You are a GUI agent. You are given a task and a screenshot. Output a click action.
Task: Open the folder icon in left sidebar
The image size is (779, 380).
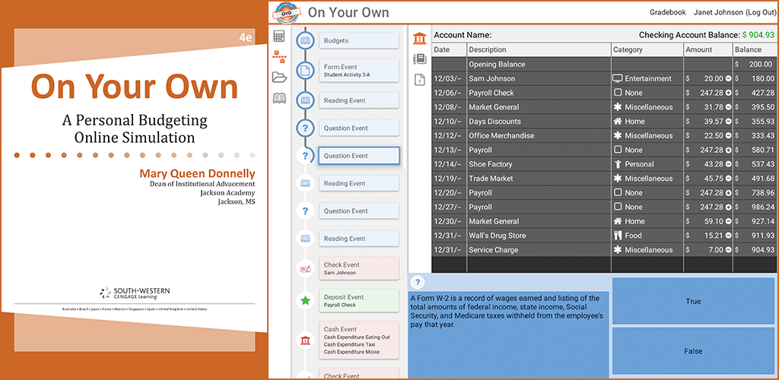[x=280, y=77]
